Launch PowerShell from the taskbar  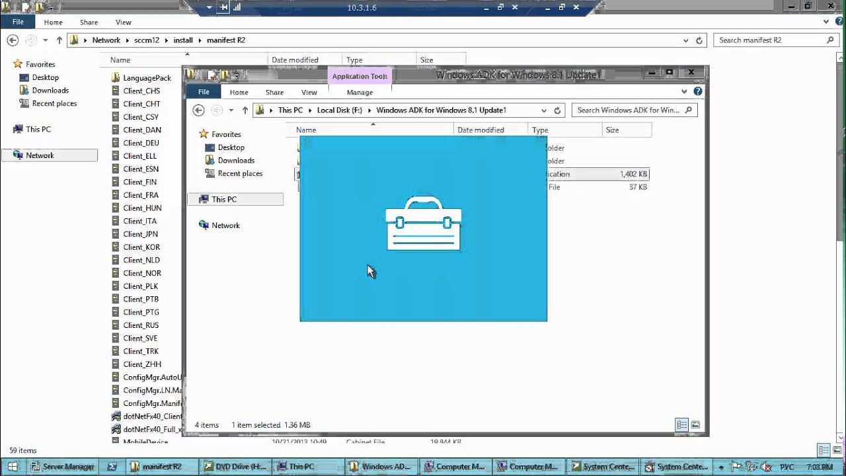click(112, 467)
